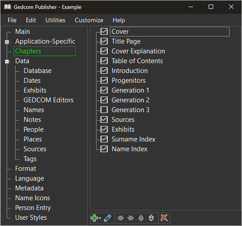
Task: Minimize the Gedcom Publisher window
Action: [x=191, y=7]
